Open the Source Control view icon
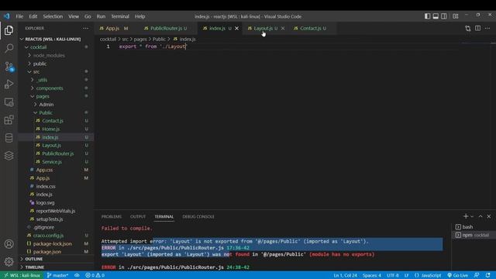 click(9, 67)
